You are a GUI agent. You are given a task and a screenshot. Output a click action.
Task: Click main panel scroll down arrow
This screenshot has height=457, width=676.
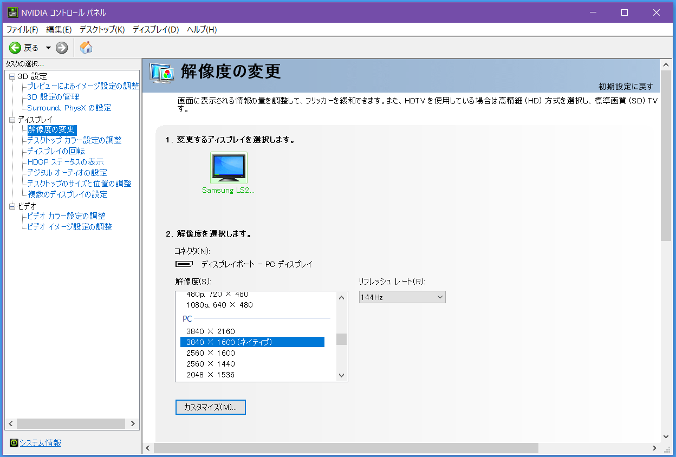[666, 436]
